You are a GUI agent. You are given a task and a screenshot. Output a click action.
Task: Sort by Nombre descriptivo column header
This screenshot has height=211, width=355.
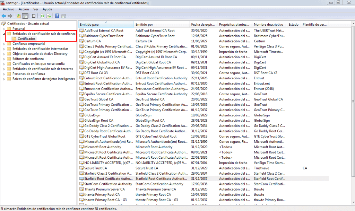(269, 24)
